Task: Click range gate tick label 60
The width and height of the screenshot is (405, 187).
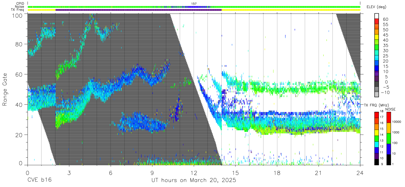Action: point(19,74)
